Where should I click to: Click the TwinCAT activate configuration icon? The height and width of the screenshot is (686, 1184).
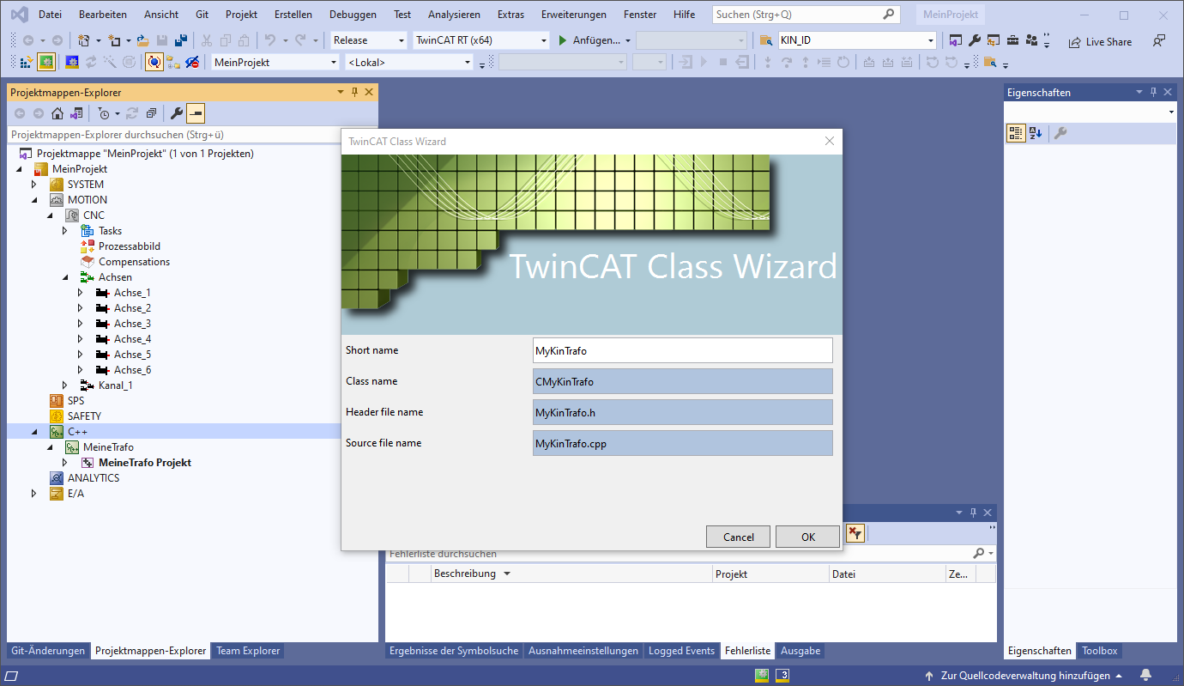27,63
